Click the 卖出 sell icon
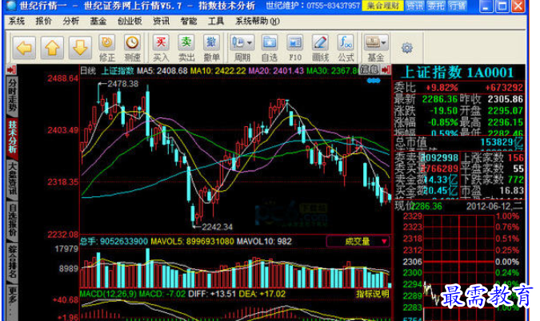Screen dimensions: 540x321 [x=186, y=48]
